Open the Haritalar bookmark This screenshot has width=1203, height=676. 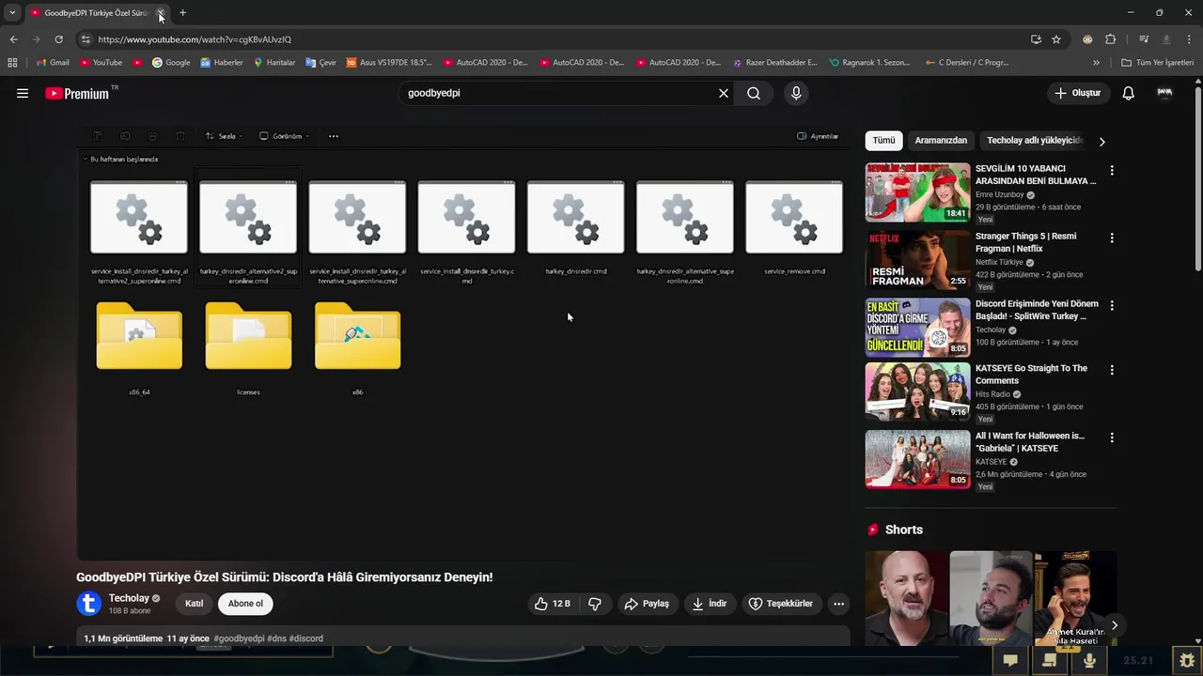(273, 63)
